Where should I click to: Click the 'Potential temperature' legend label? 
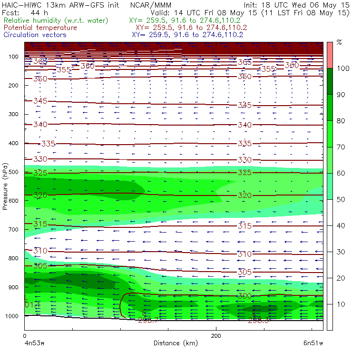point(40,28)
